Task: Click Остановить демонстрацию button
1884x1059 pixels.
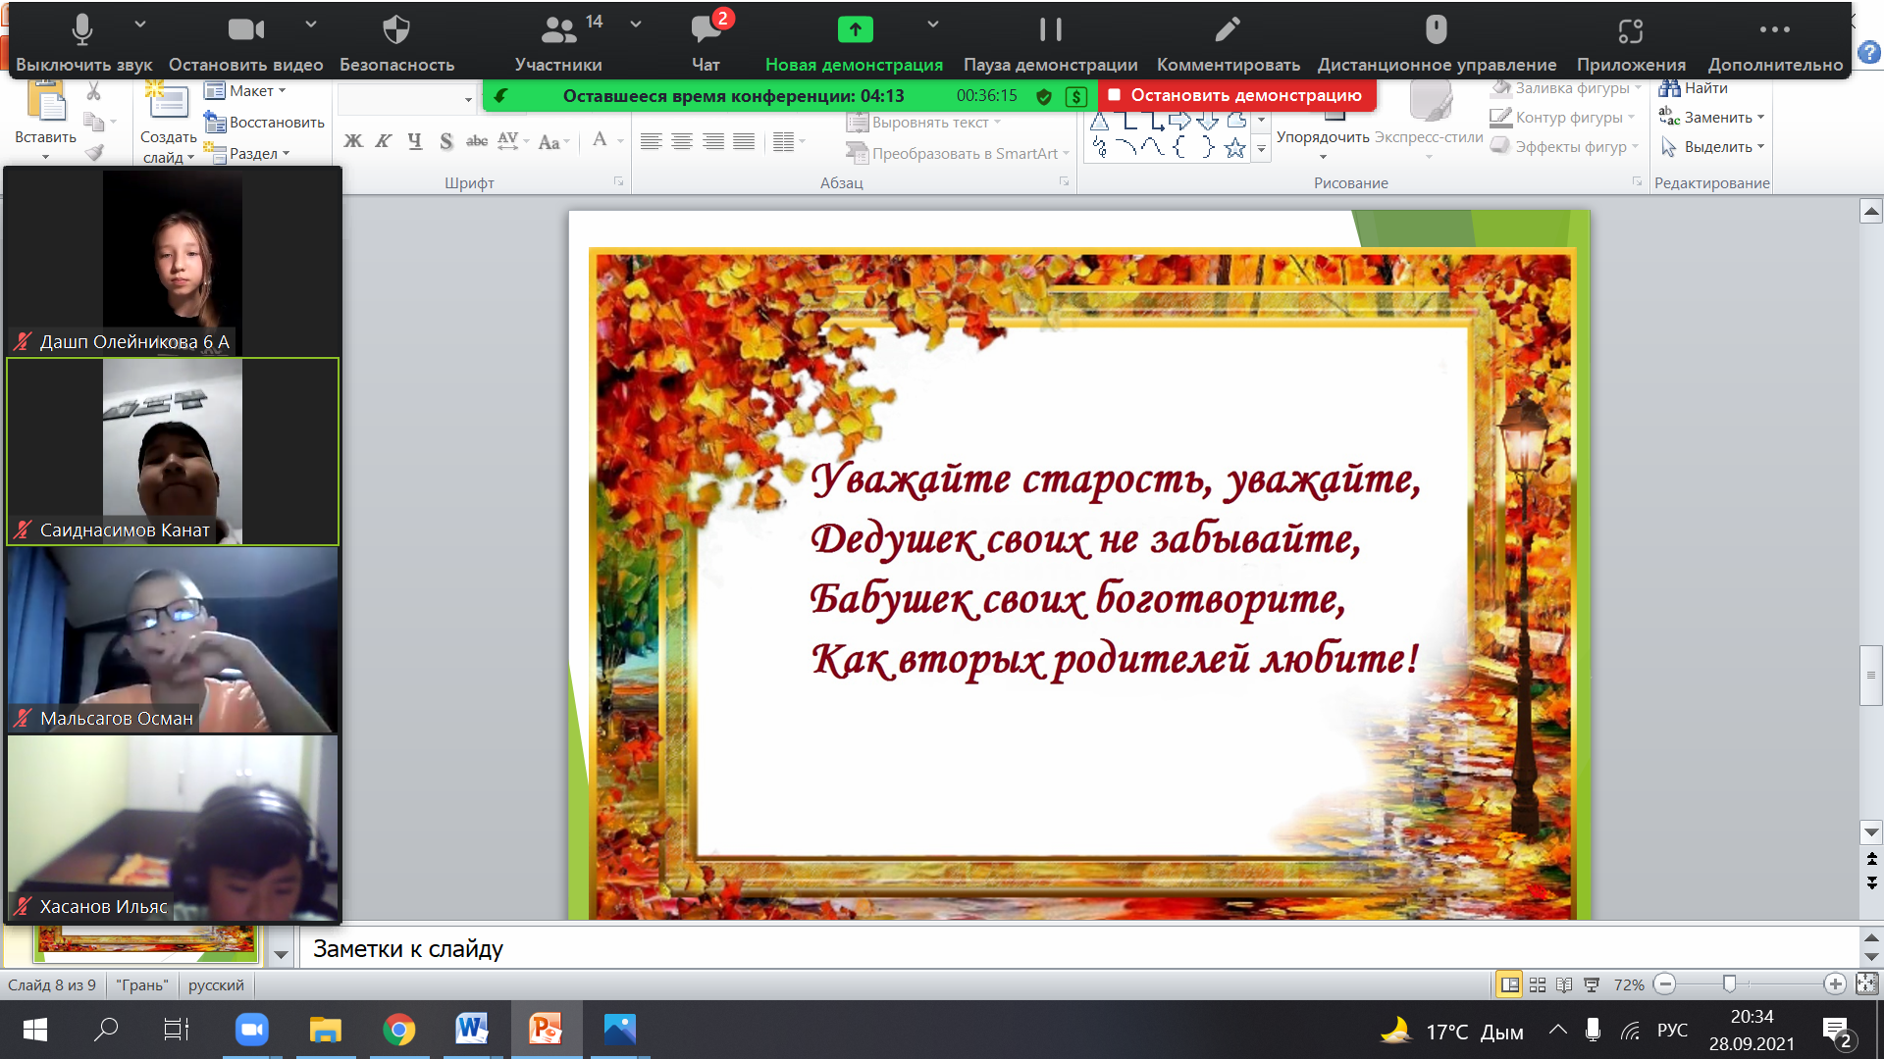Action: coord(1235,95)
